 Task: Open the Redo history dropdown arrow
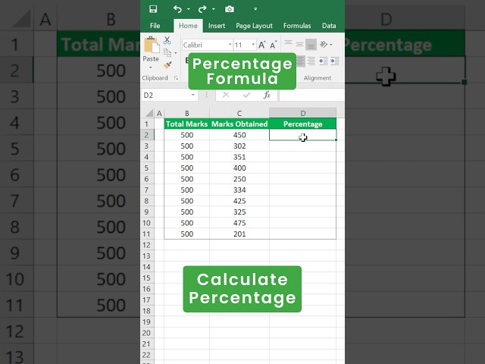click(x=214, y=9)
